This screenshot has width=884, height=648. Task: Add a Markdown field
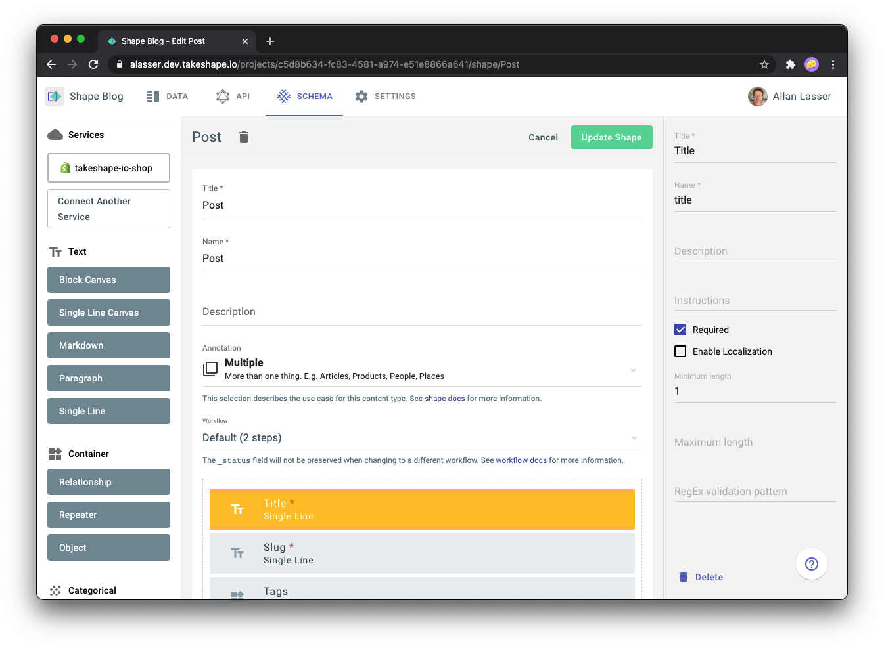108,345
